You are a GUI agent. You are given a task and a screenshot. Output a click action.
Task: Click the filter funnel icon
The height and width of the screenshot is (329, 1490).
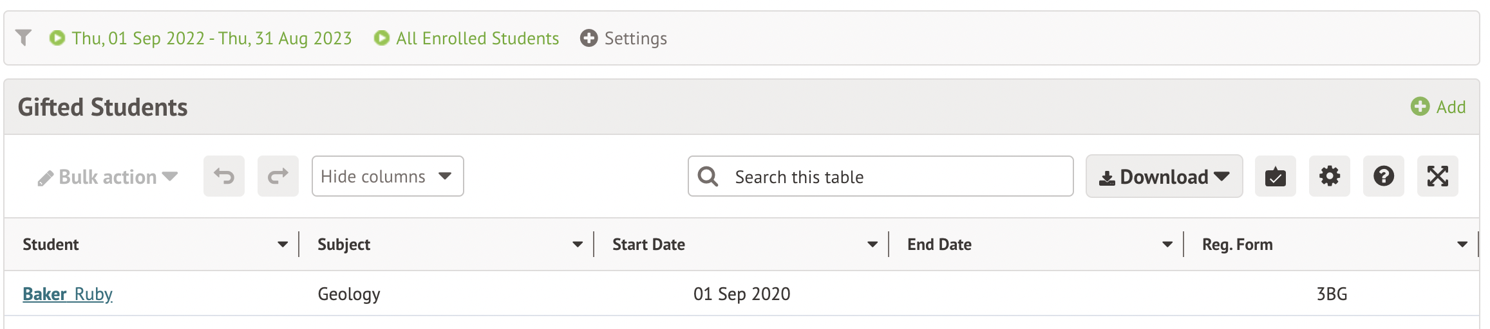click(x=23, y=38)
